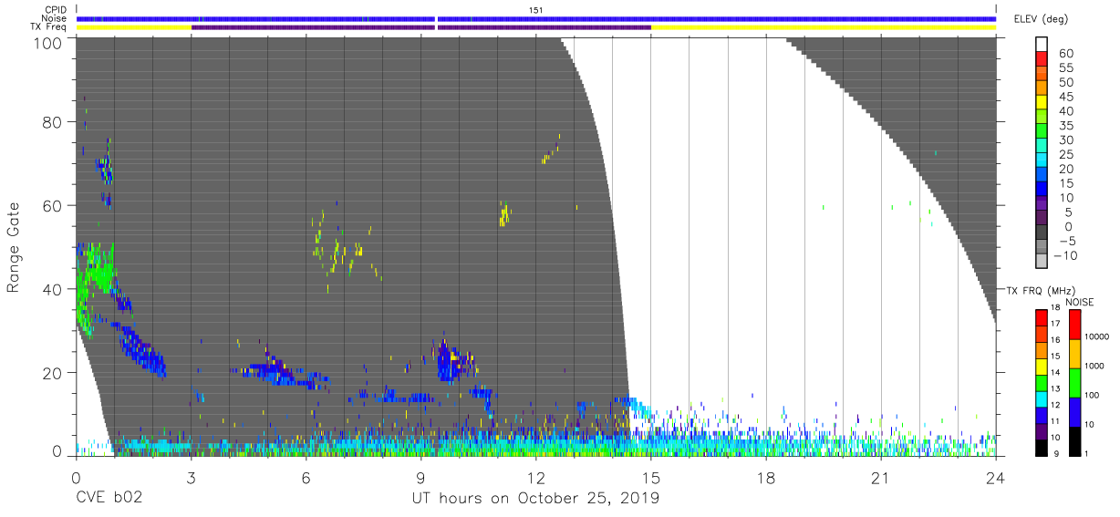Click the 15 tick on UT hours axis
Screen dimensions: 1120x517
[x=650, y=478]
